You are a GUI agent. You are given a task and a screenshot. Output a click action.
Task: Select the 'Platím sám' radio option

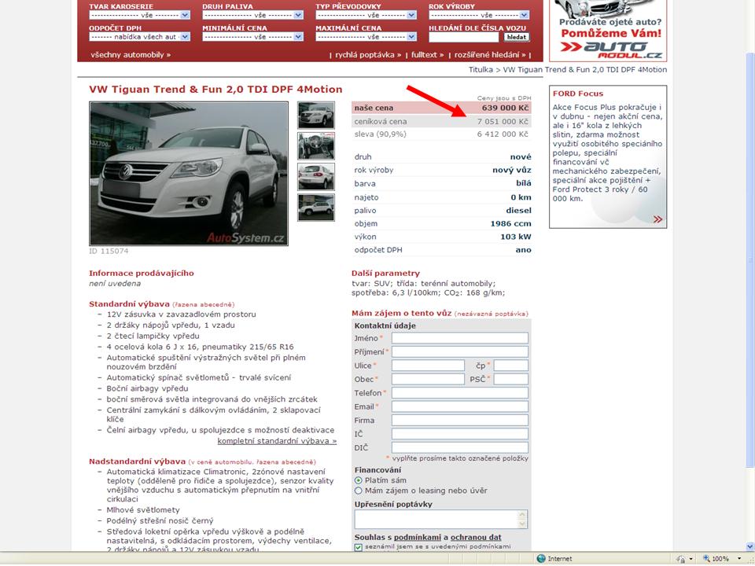[x=359, y=480]
